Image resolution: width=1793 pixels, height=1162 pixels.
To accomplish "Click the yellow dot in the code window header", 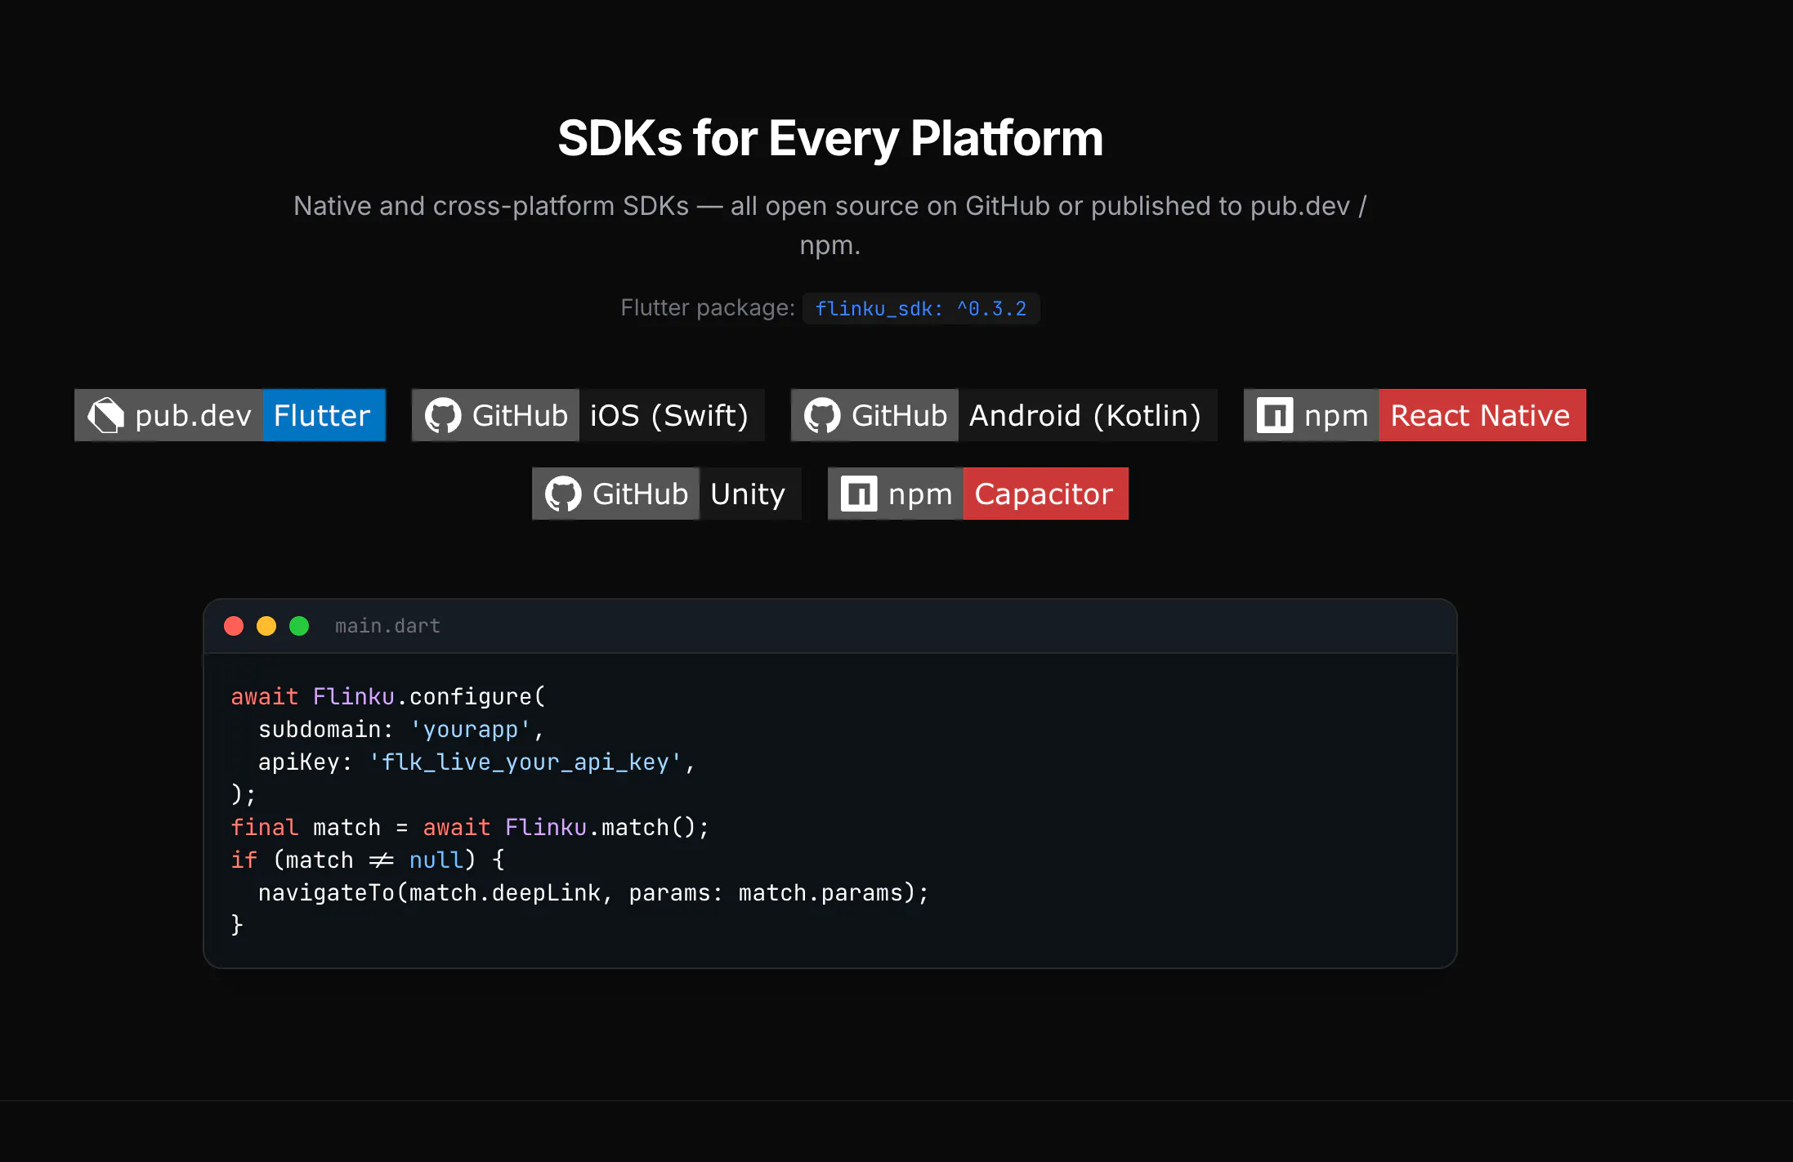I will pos(266,626).
